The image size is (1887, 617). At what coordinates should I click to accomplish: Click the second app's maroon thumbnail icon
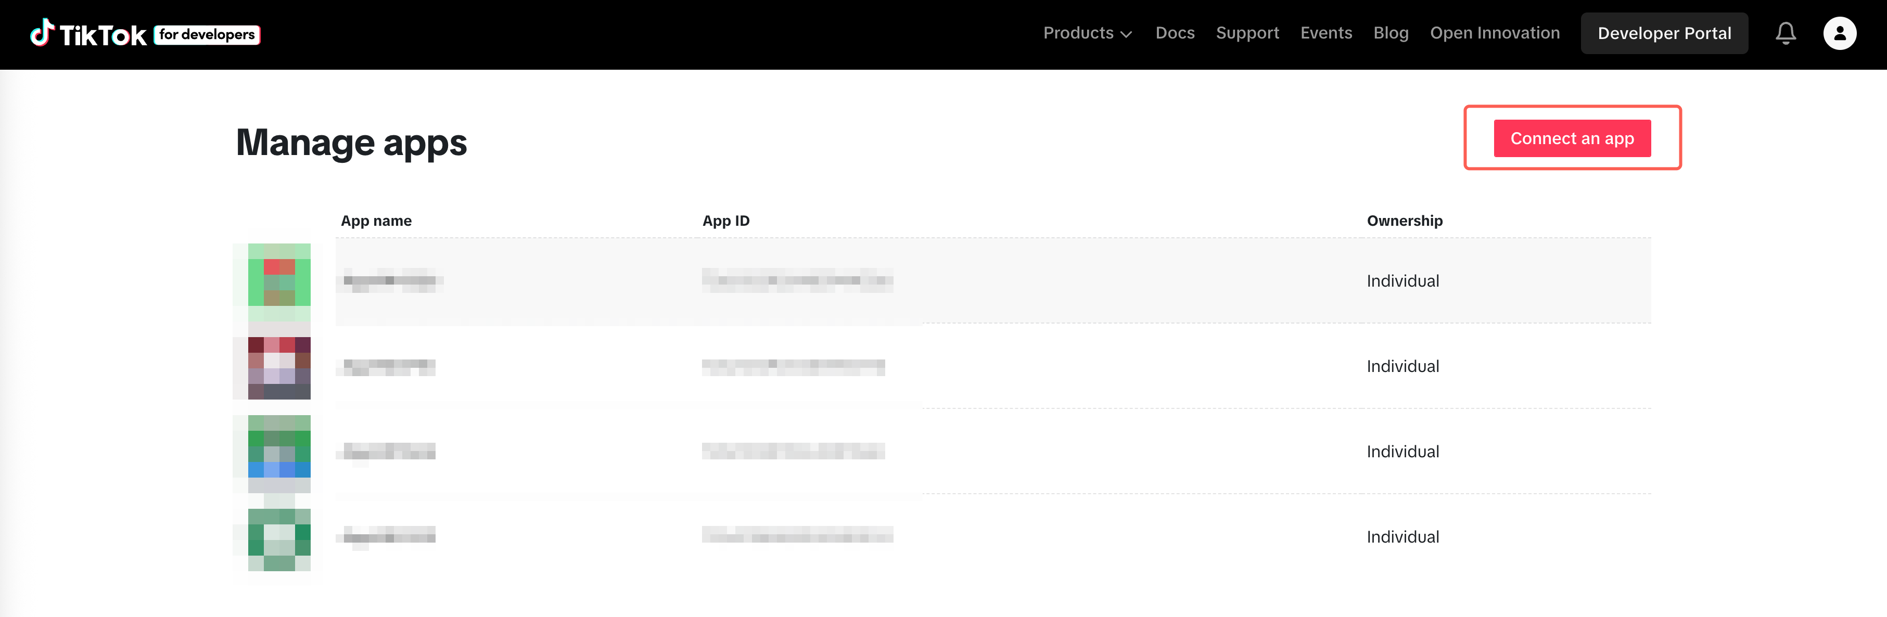tap(279, 367)
